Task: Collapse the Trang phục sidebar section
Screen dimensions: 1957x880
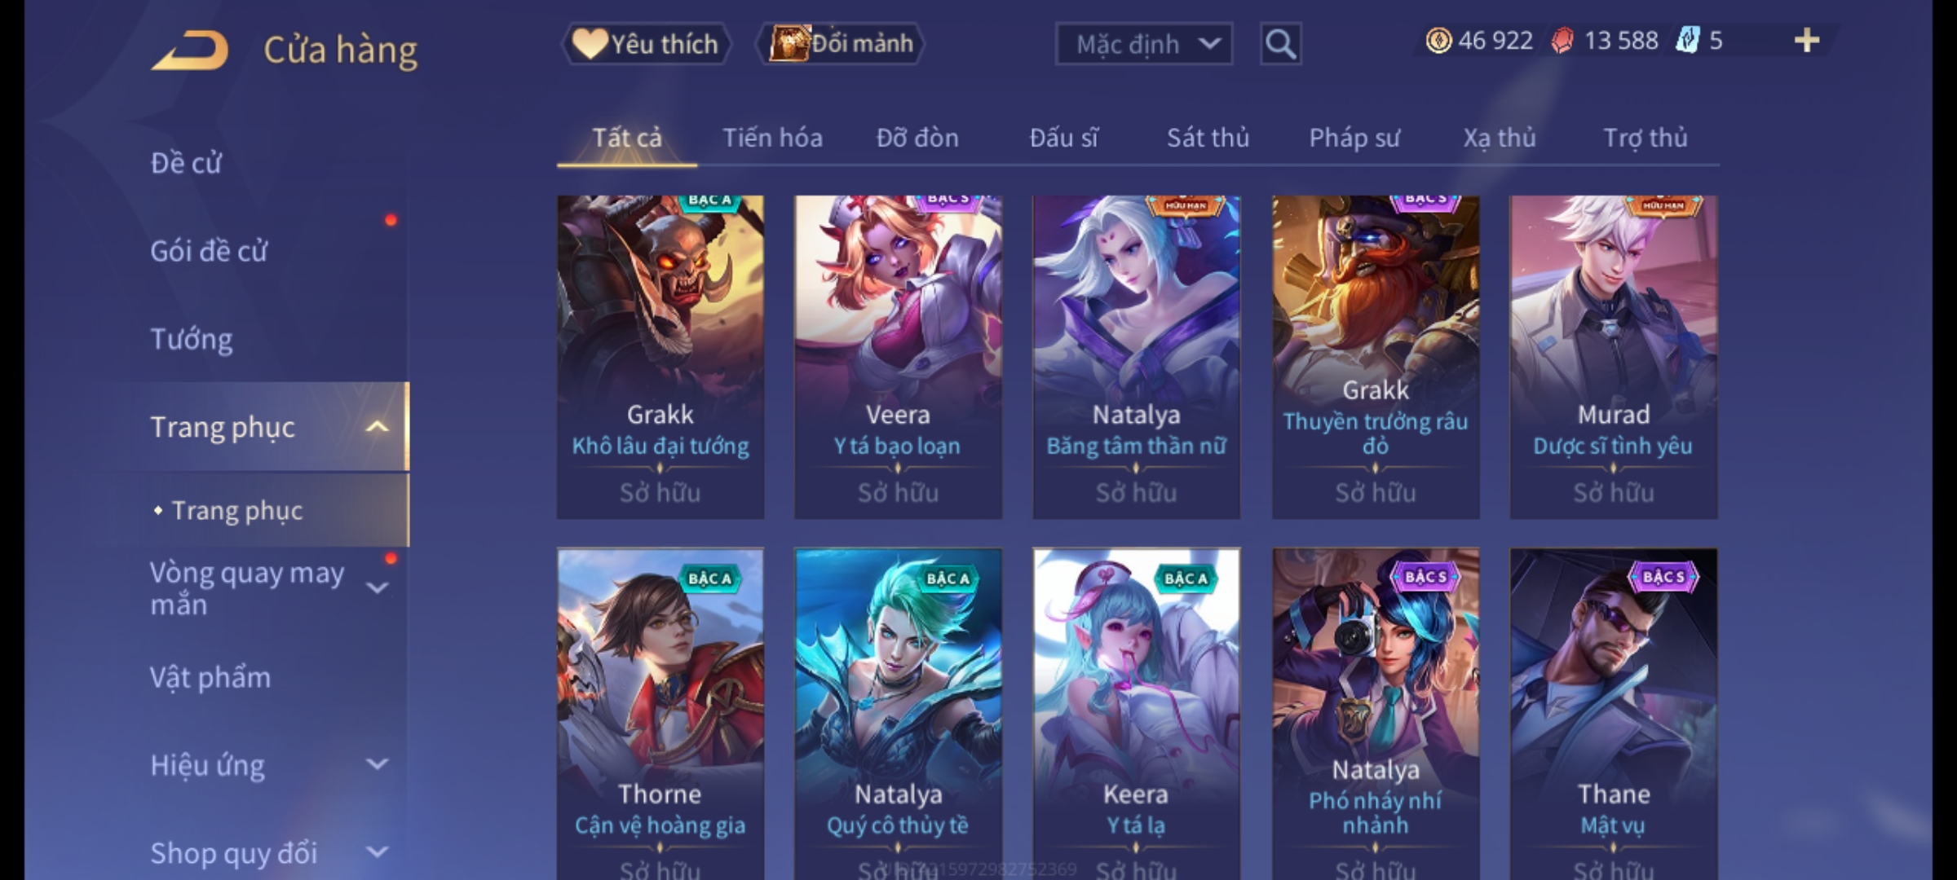Action: (377, 427)
